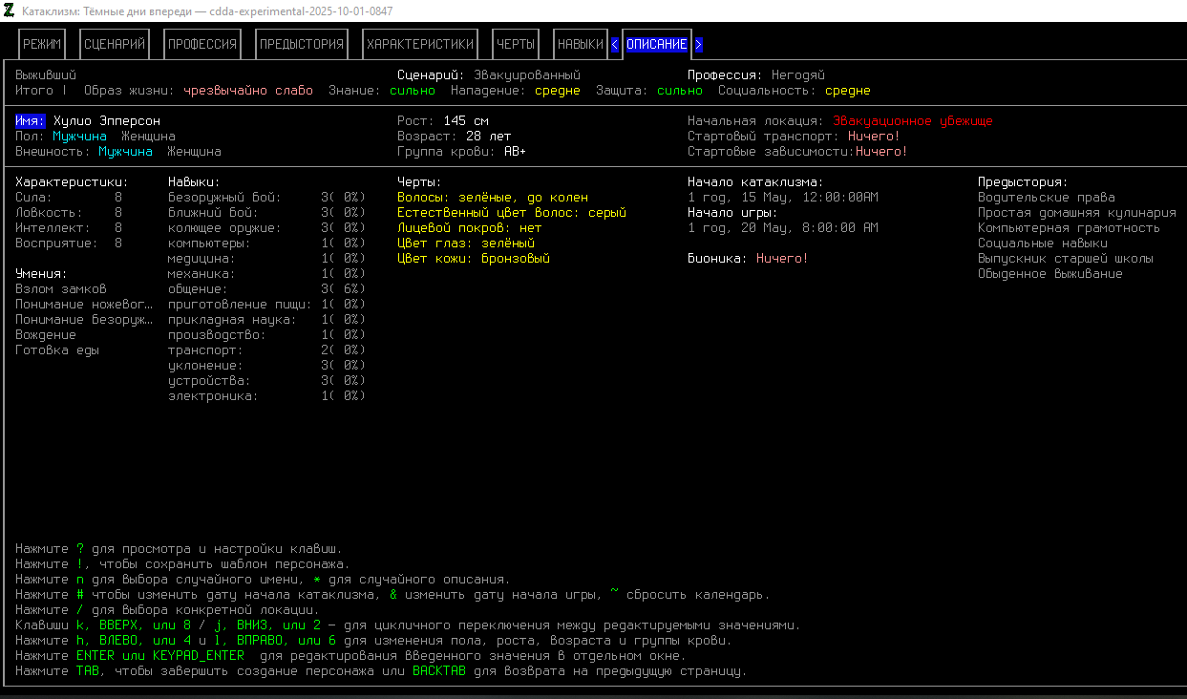Viewport: 1187px width, 699px height.
Task: Select background Простая домашняя кулинария
Action: point(1077,213)
